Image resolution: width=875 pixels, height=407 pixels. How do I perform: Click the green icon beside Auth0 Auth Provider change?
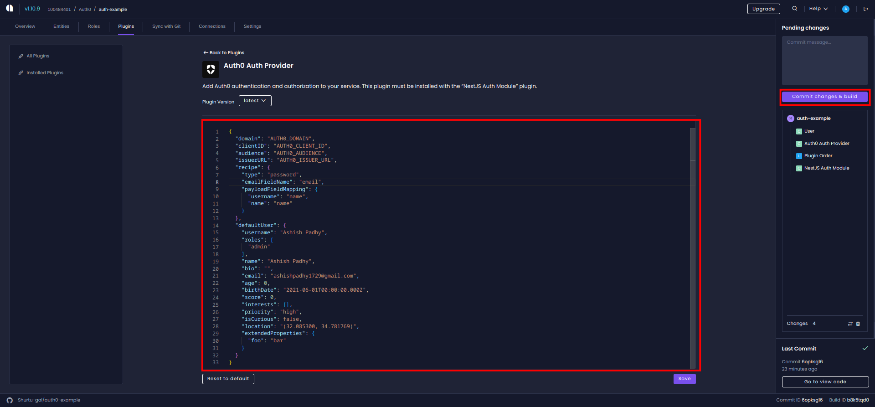[x=799, y=144]
